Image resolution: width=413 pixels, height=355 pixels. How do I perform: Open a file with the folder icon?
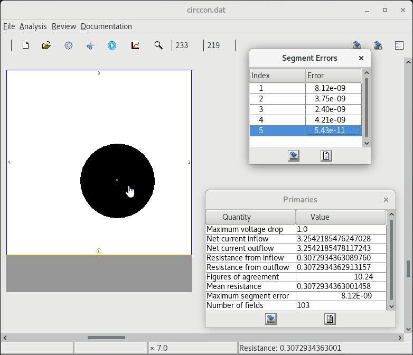click(x=46, y=45)
